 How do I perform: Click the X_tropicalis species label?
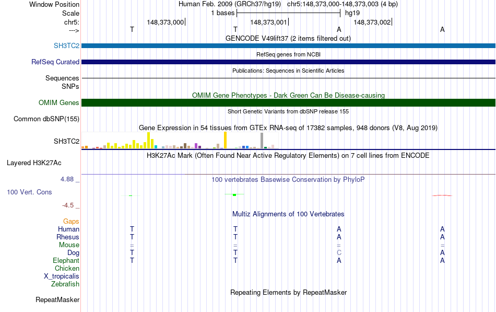point(62,276)
